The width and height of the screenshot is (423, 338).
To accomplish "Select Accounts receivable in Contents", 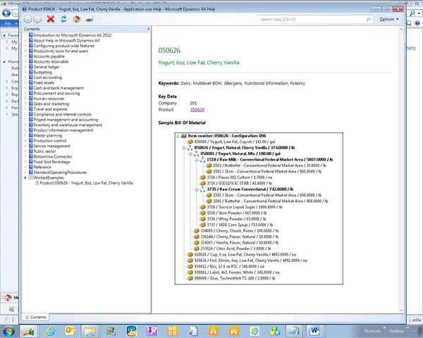I will tap(51, 61).
